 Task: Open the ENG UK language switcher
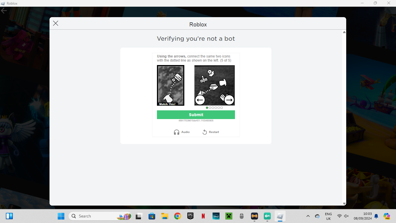click(328, 216)
